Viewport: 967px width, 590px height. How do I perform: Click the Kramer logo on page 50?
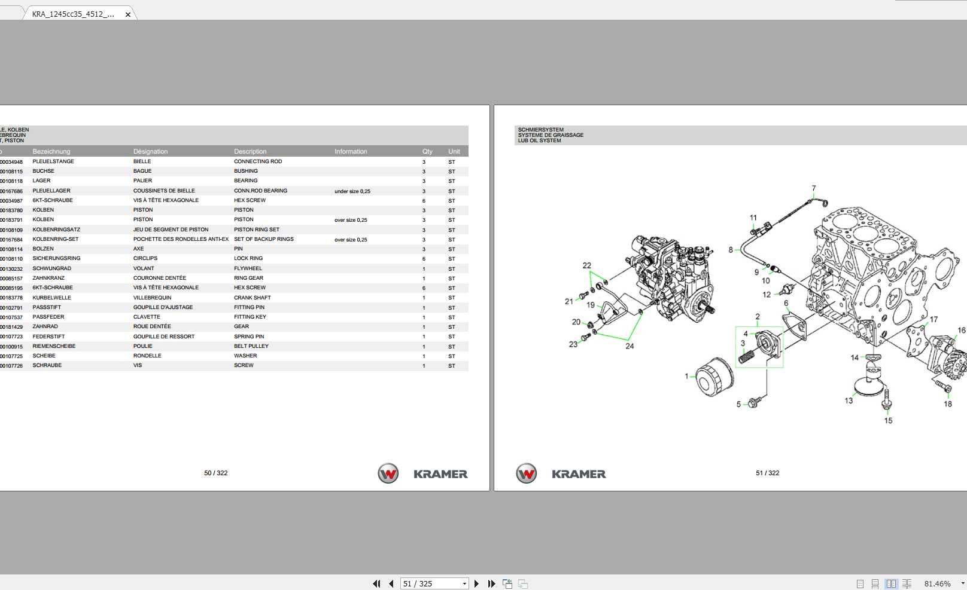pyautogui.click(x=422, y=473)
